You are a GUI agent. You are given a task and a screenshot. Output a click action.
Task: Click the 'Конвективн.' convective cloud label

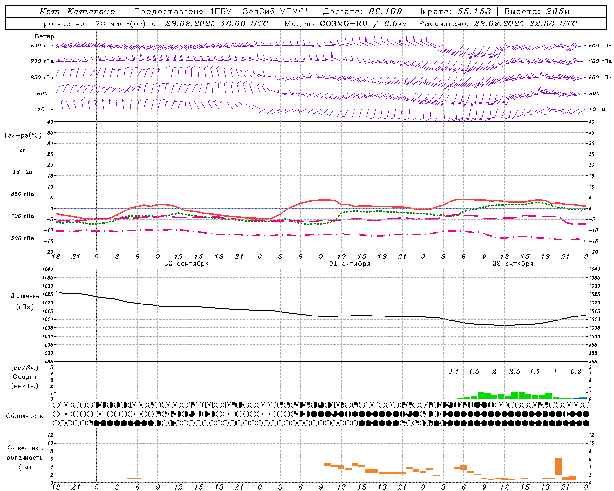tap(24, 448)
